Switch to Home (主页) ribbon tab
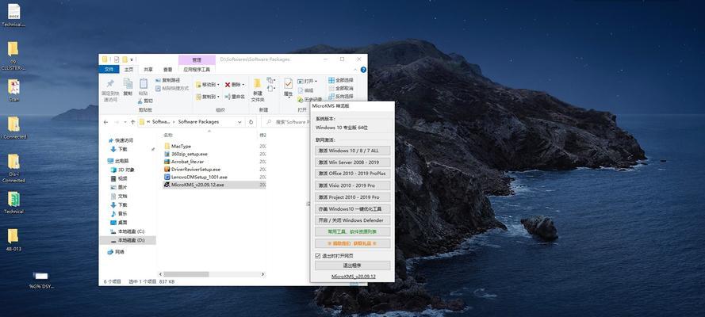The height and width of the screenshot is (317, 705). point(129,70)
